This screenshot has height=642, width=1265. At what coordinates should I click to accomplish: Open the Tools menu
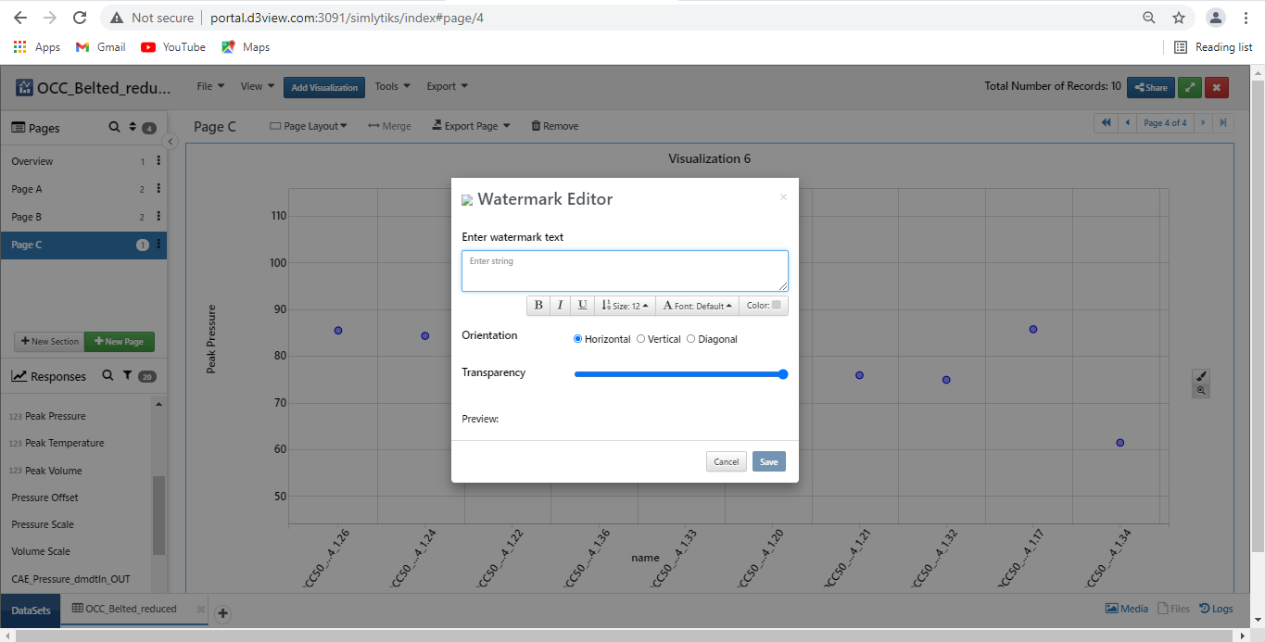point(392,86)
